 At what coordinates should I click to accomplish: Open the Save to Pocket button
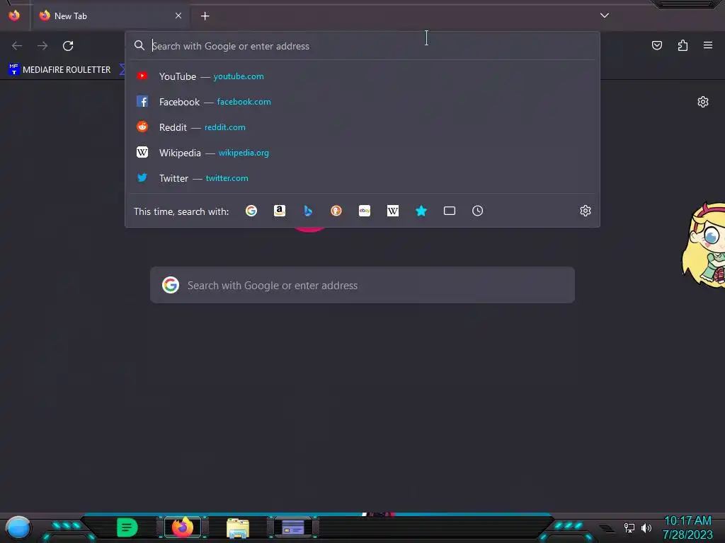(656, 45)
